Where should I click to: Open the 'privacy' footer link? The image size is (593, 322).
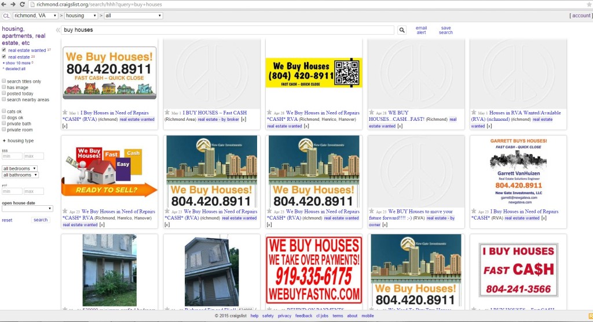(x=284, y=316)
